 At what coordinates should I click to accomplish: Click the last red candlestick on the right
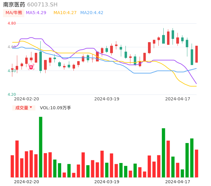pos(197,54)
